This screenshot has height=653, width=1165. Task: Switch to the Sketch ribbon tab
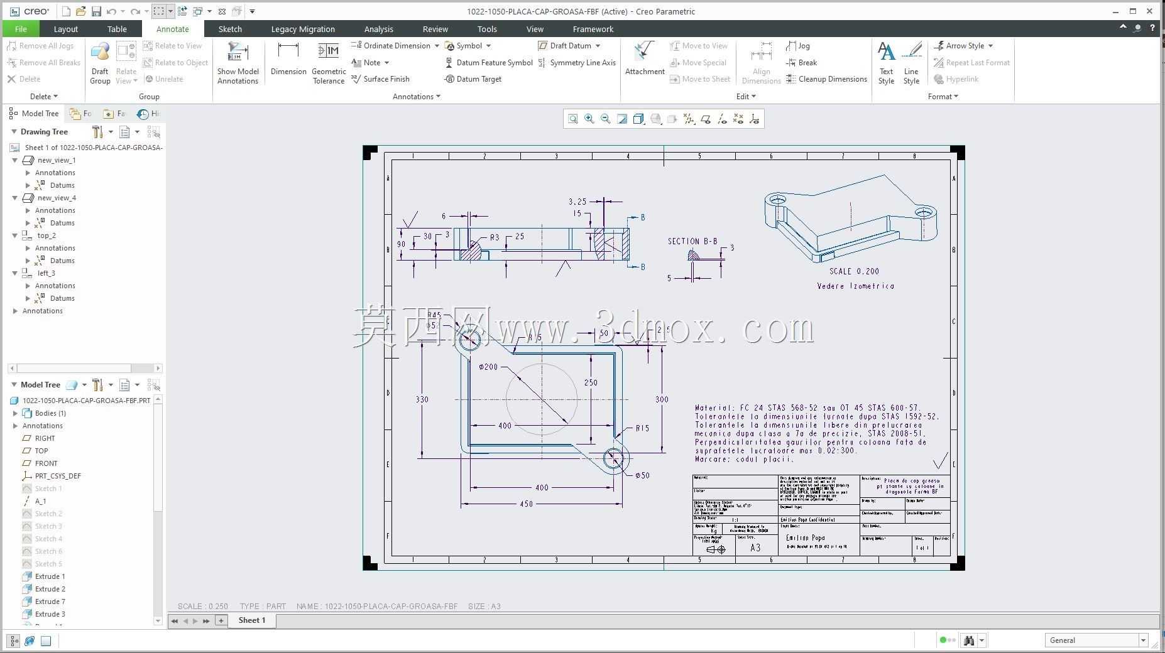pyautogui.click(x=230, y=29)
